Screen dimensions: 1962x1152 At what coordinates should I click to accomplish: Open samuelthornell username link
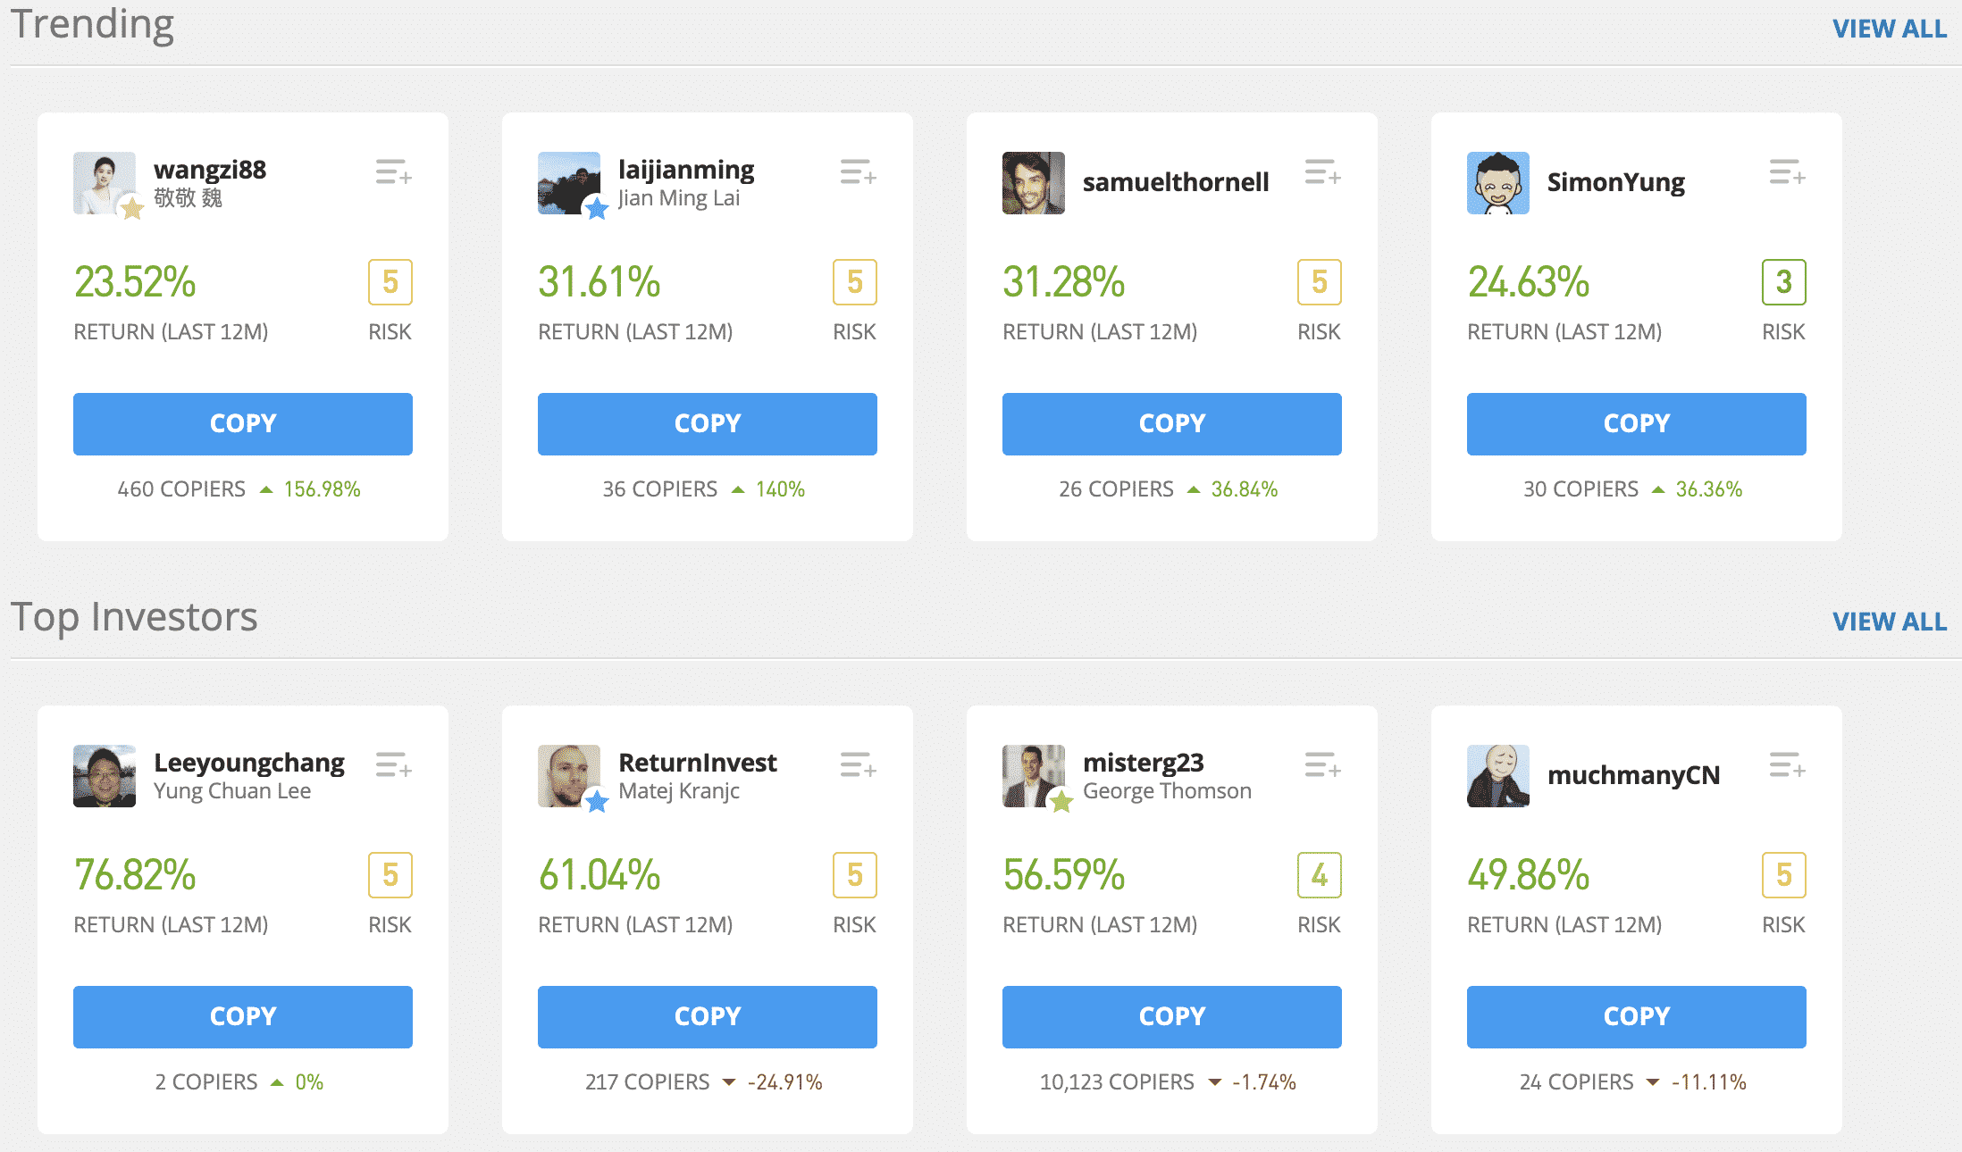pyautogui.click(x=1175, y=183)
